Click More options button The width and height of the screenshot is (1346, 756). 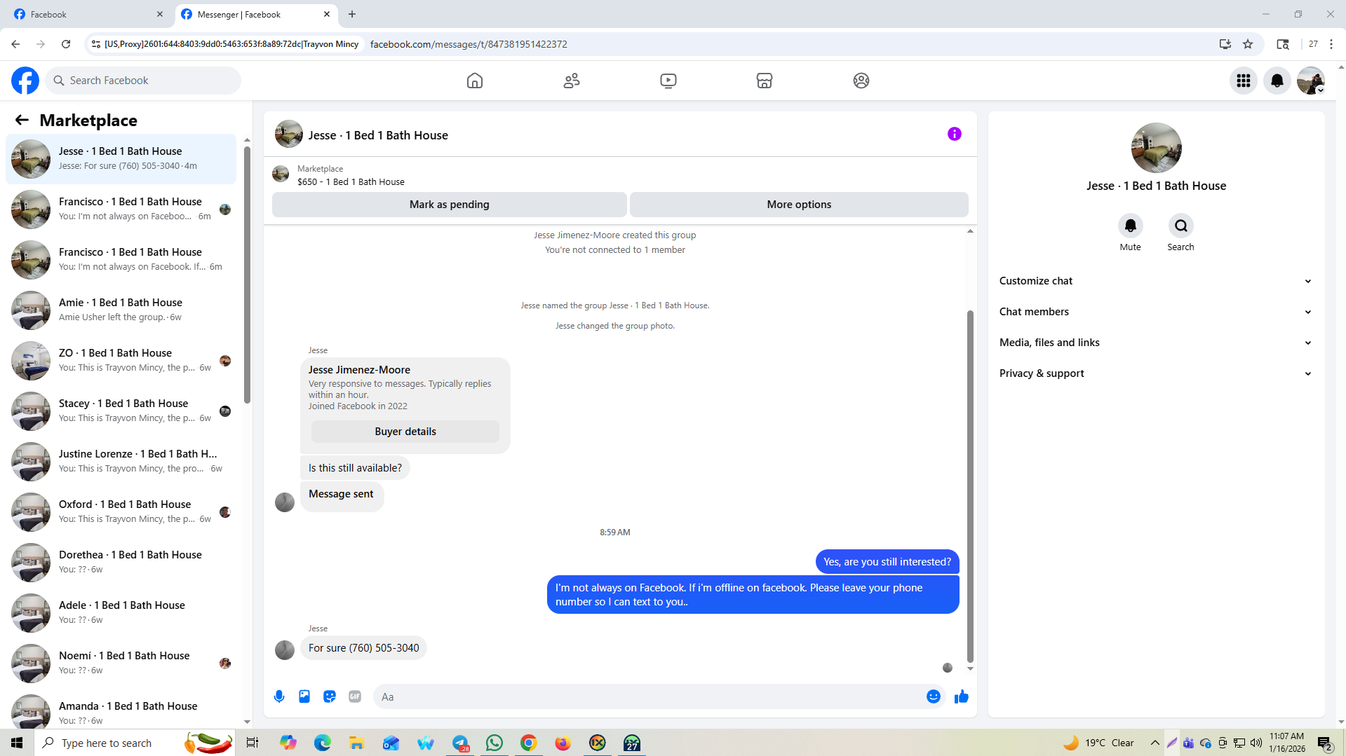point(799,205)
